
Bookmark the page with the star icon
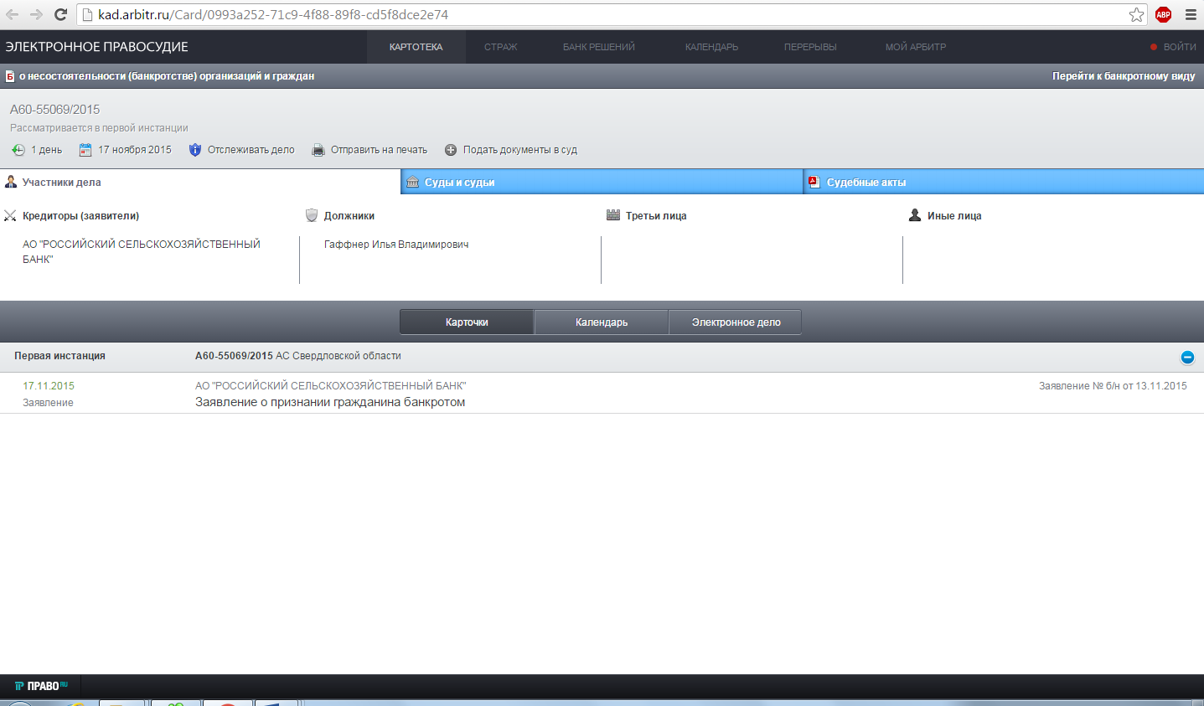pyautogui.click(x=1136, y=15)
